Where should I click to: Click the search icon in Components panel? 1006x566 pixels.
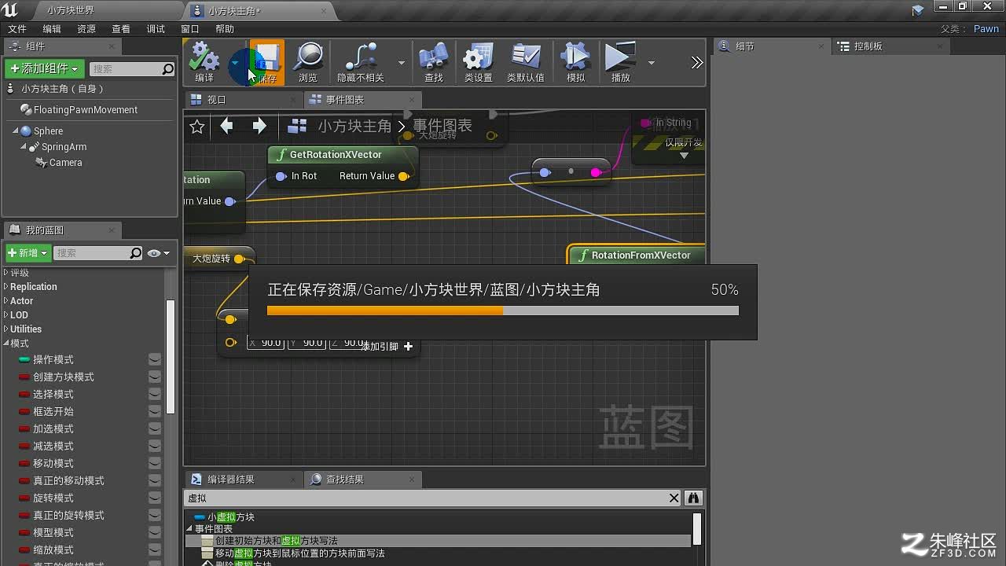click(x=167, y=69)
